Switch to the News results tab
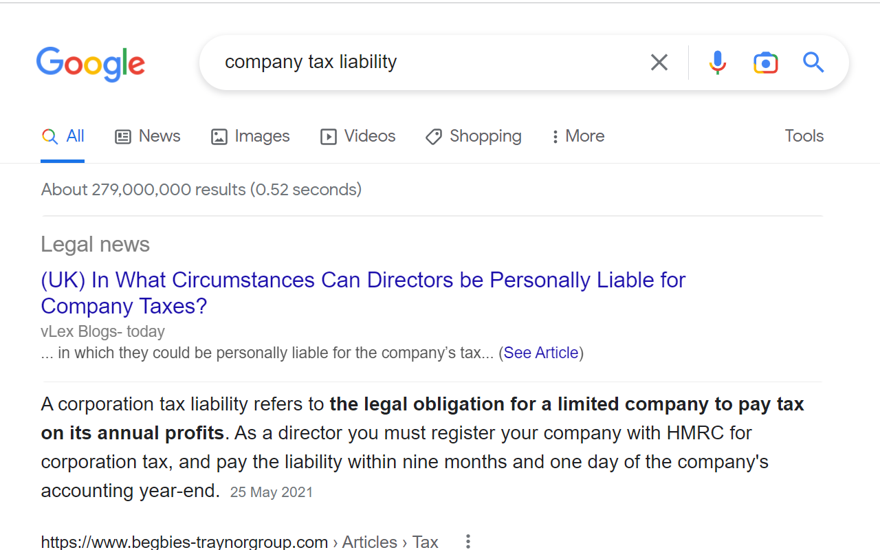 point(147,136)
